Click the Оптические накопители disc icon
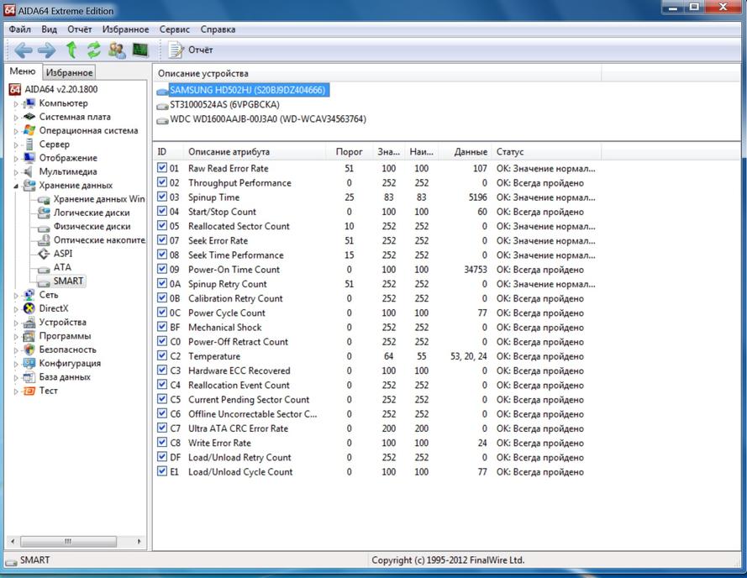747x578 pixels. 44,239
